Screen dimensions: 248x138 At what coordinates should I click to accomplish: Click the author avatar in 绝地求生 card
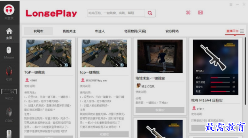click(138, 86)
